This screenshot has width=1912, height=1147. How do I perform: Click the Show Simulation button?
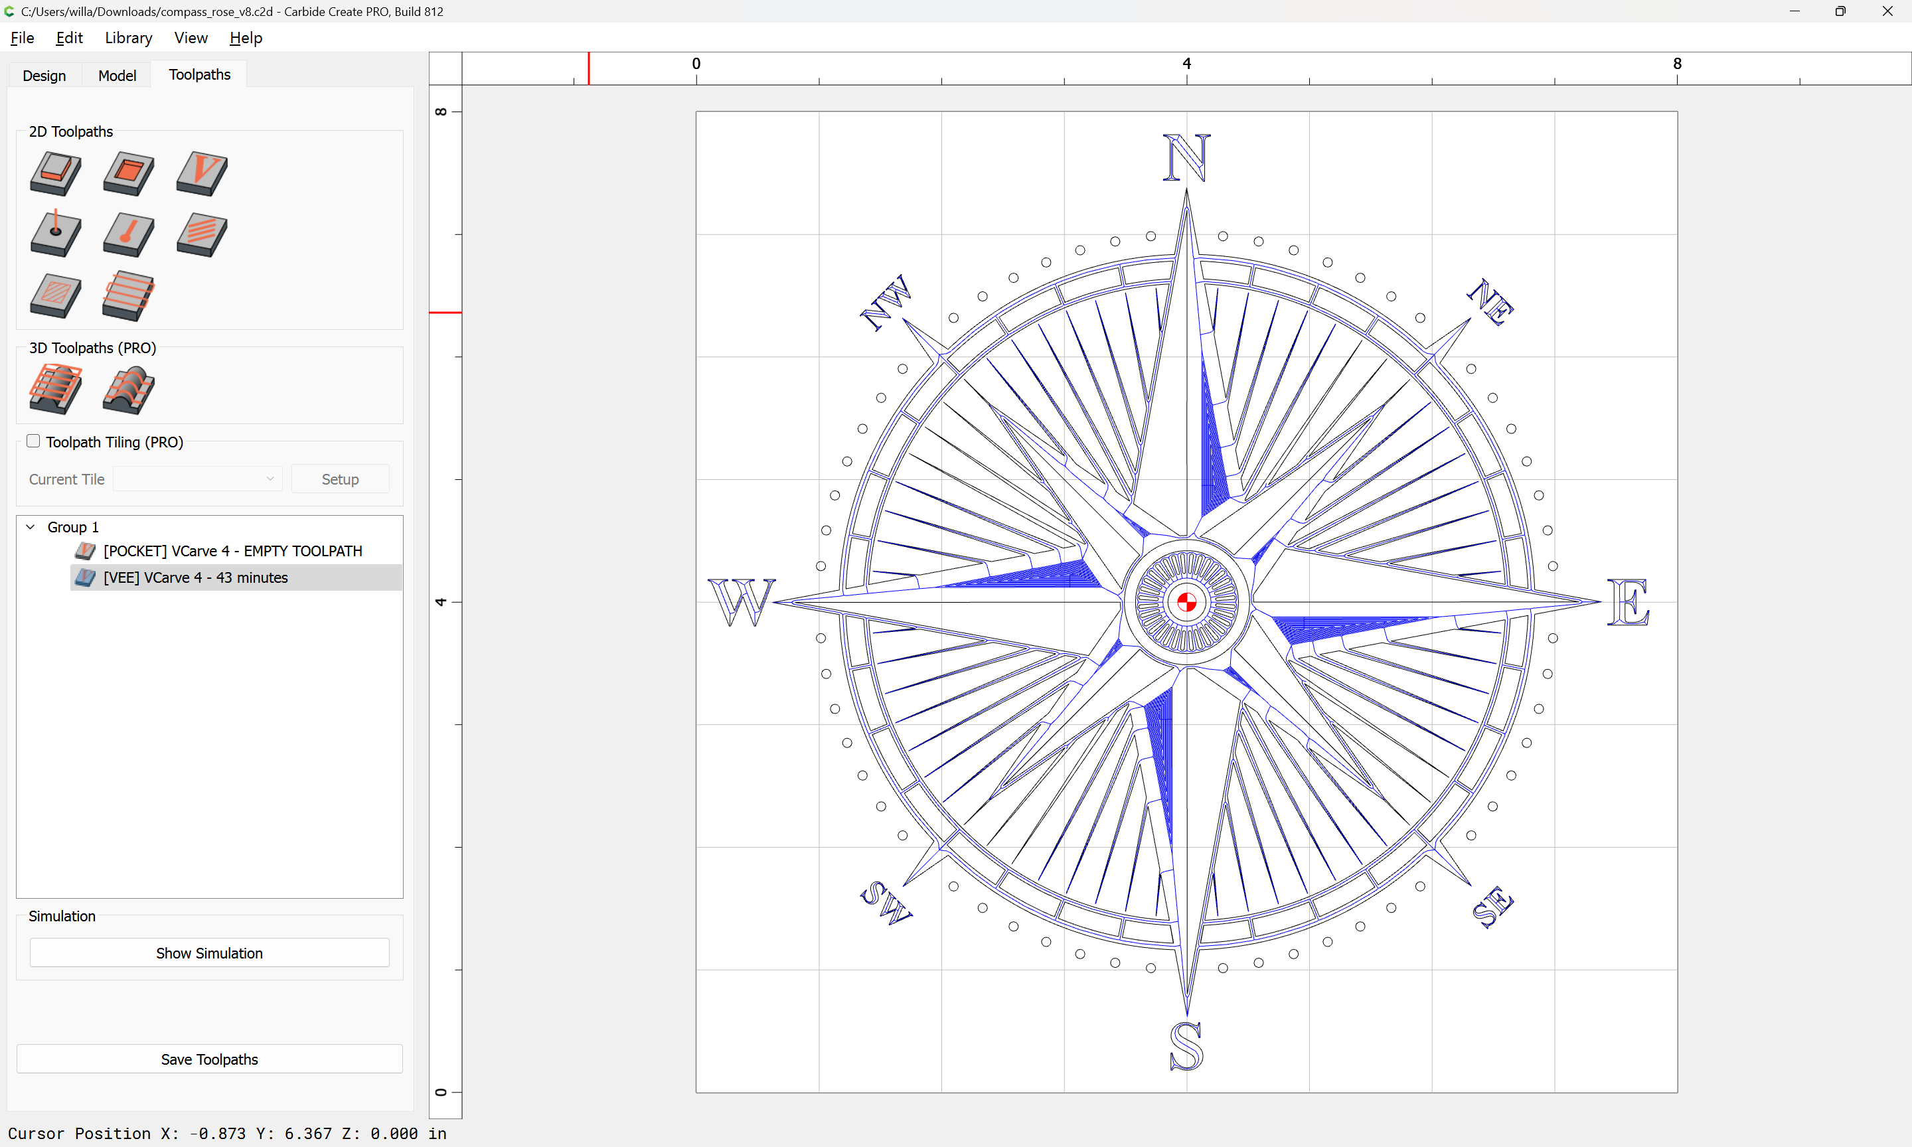tap(209, 953)
